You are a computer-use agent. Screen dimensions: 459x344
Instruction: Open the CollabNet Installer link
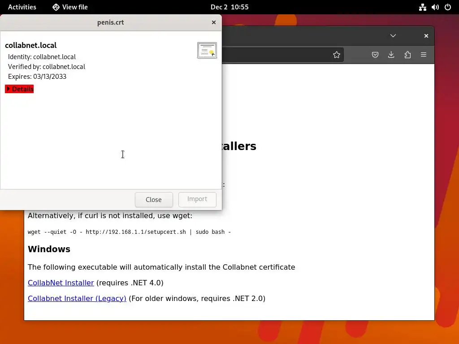pyautogui.click(x=61, y=283)
